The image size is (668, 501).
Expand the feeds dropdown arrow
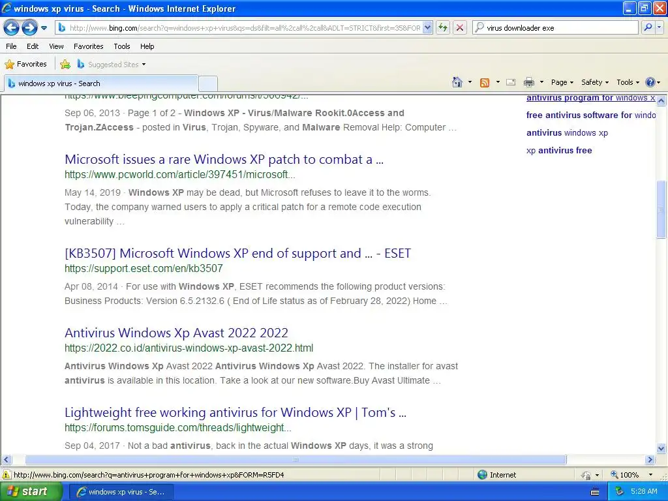coord(498,82)
